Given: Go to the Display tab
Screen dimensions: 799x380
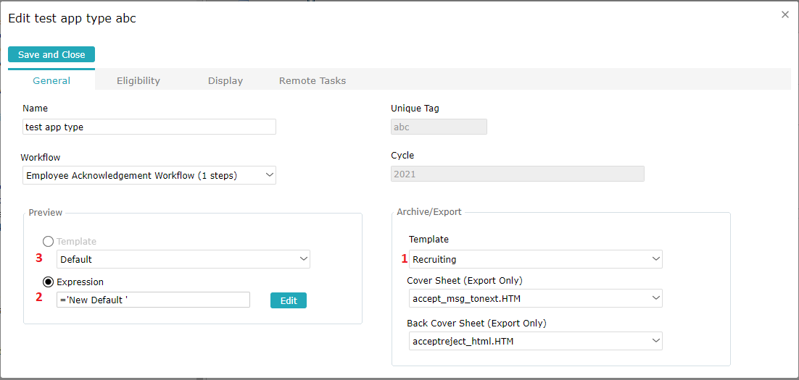Looking at the screenshot, I should tap(225, 80).
